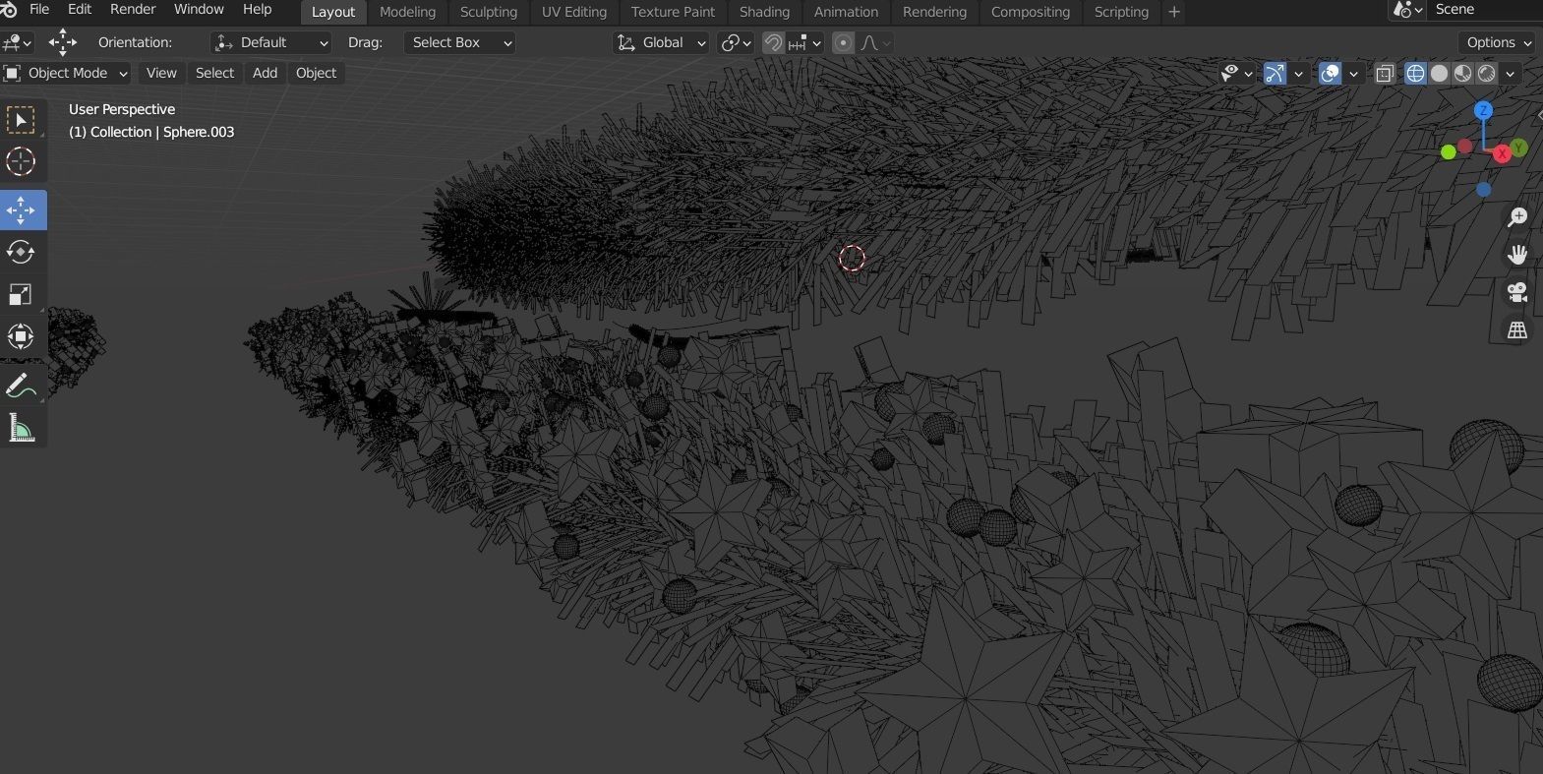
Task: Toggle viewport gizmos display
Action: tap(1275, 73)
